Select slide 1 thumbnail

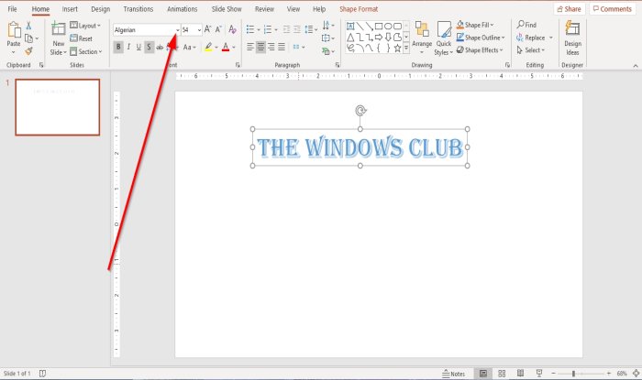(58, 107)
